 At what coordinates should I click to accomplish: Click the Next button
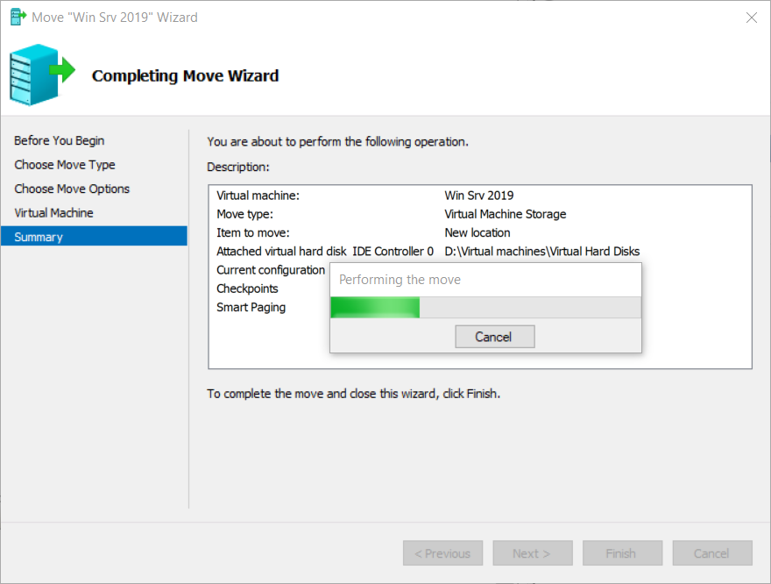point(532,553)
